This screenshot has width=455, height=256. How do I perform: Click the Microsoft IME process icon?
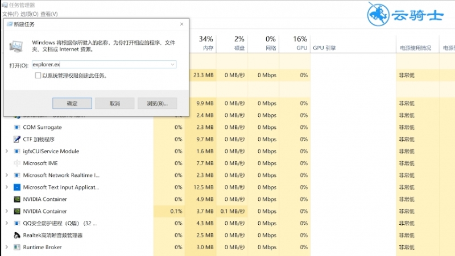tap(17, 163)
